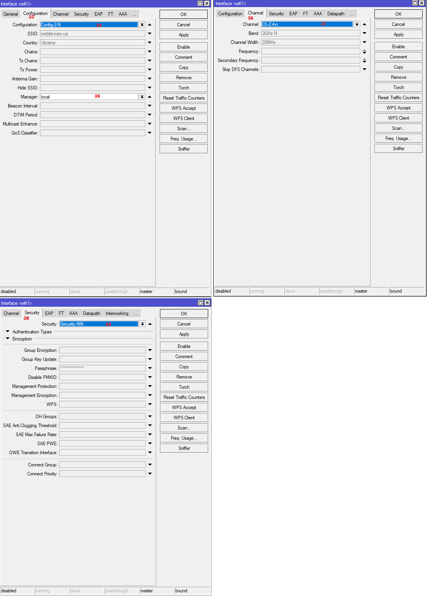This screenshot has width=427, height=597.
Task: Switch to the General tab
Action: (x=11, y=14)
